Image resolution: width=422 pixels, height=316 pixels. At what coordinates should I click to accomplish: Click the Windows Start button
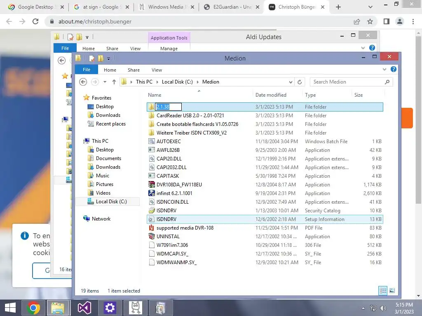point(10,308)
